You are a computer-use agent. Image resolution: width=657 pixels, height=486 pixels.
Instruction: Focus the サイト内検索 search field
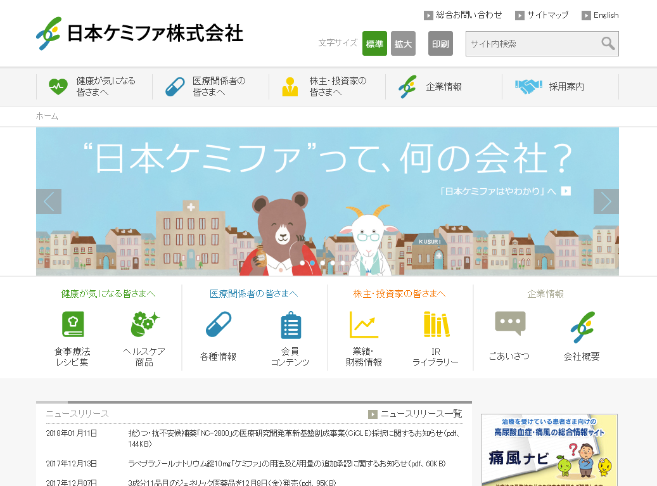(532, 44)
